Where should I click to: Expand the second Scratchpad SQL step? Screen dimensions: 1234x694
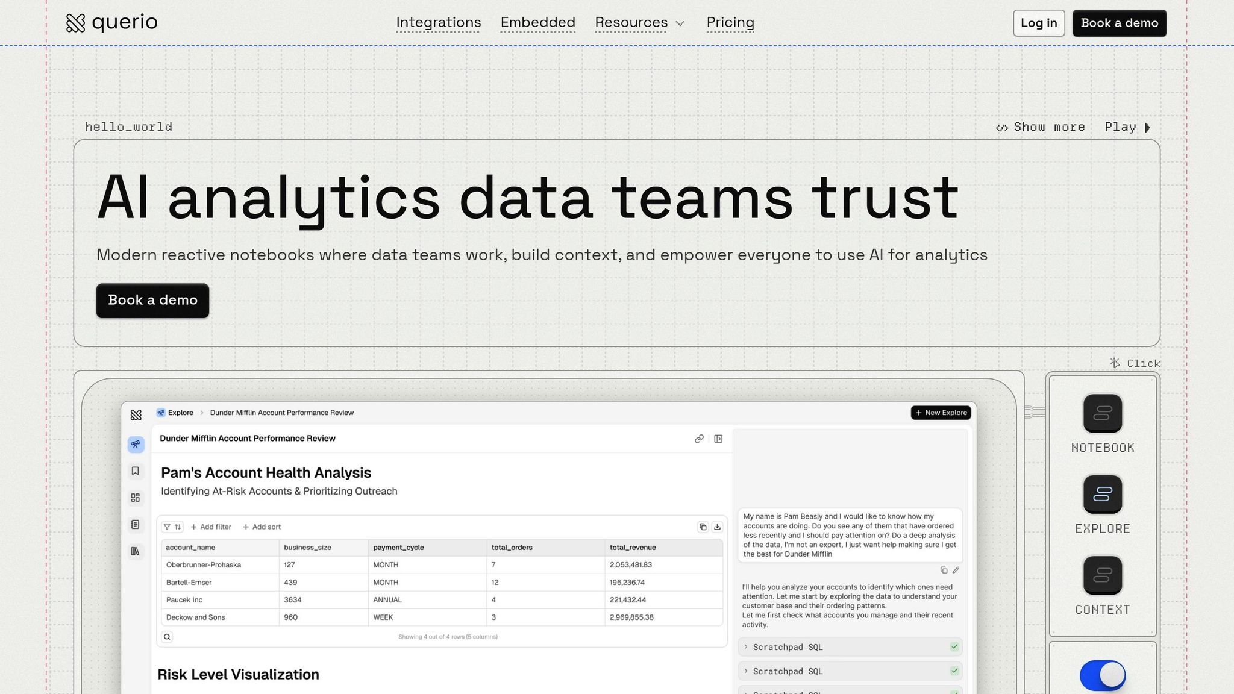tap(850, 671)
